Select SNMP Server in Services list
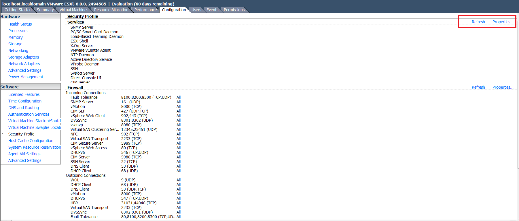519x221 pixels. click(82, 27)
